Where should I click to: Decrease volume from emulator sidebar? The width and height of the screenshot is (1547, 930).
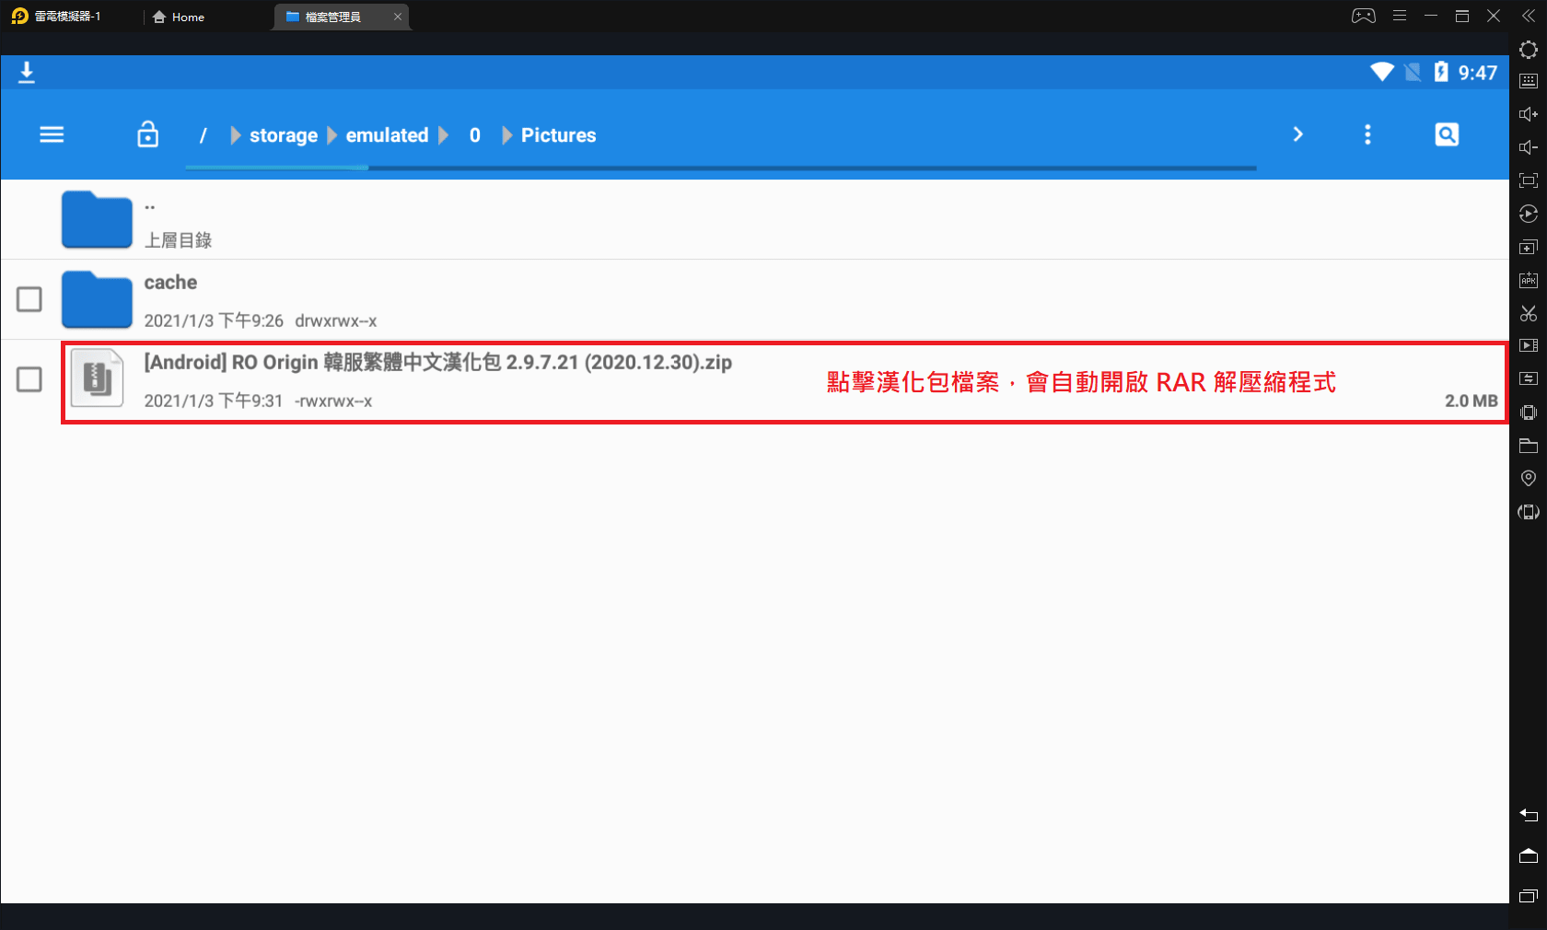click(1529, 147)
